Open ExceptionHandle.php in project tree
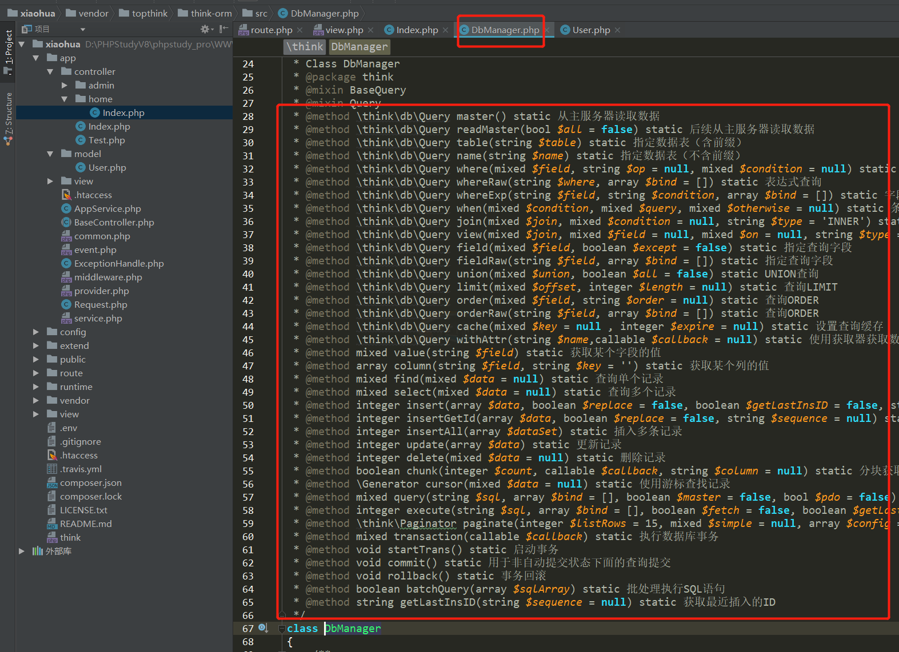Screen dimensions: 899x652 tap(113, 263)
